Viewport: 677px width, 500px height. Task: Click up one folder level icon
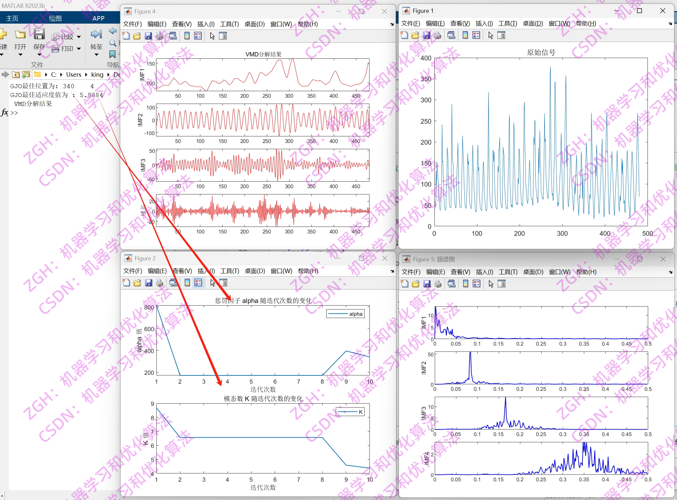coord(16,75)
